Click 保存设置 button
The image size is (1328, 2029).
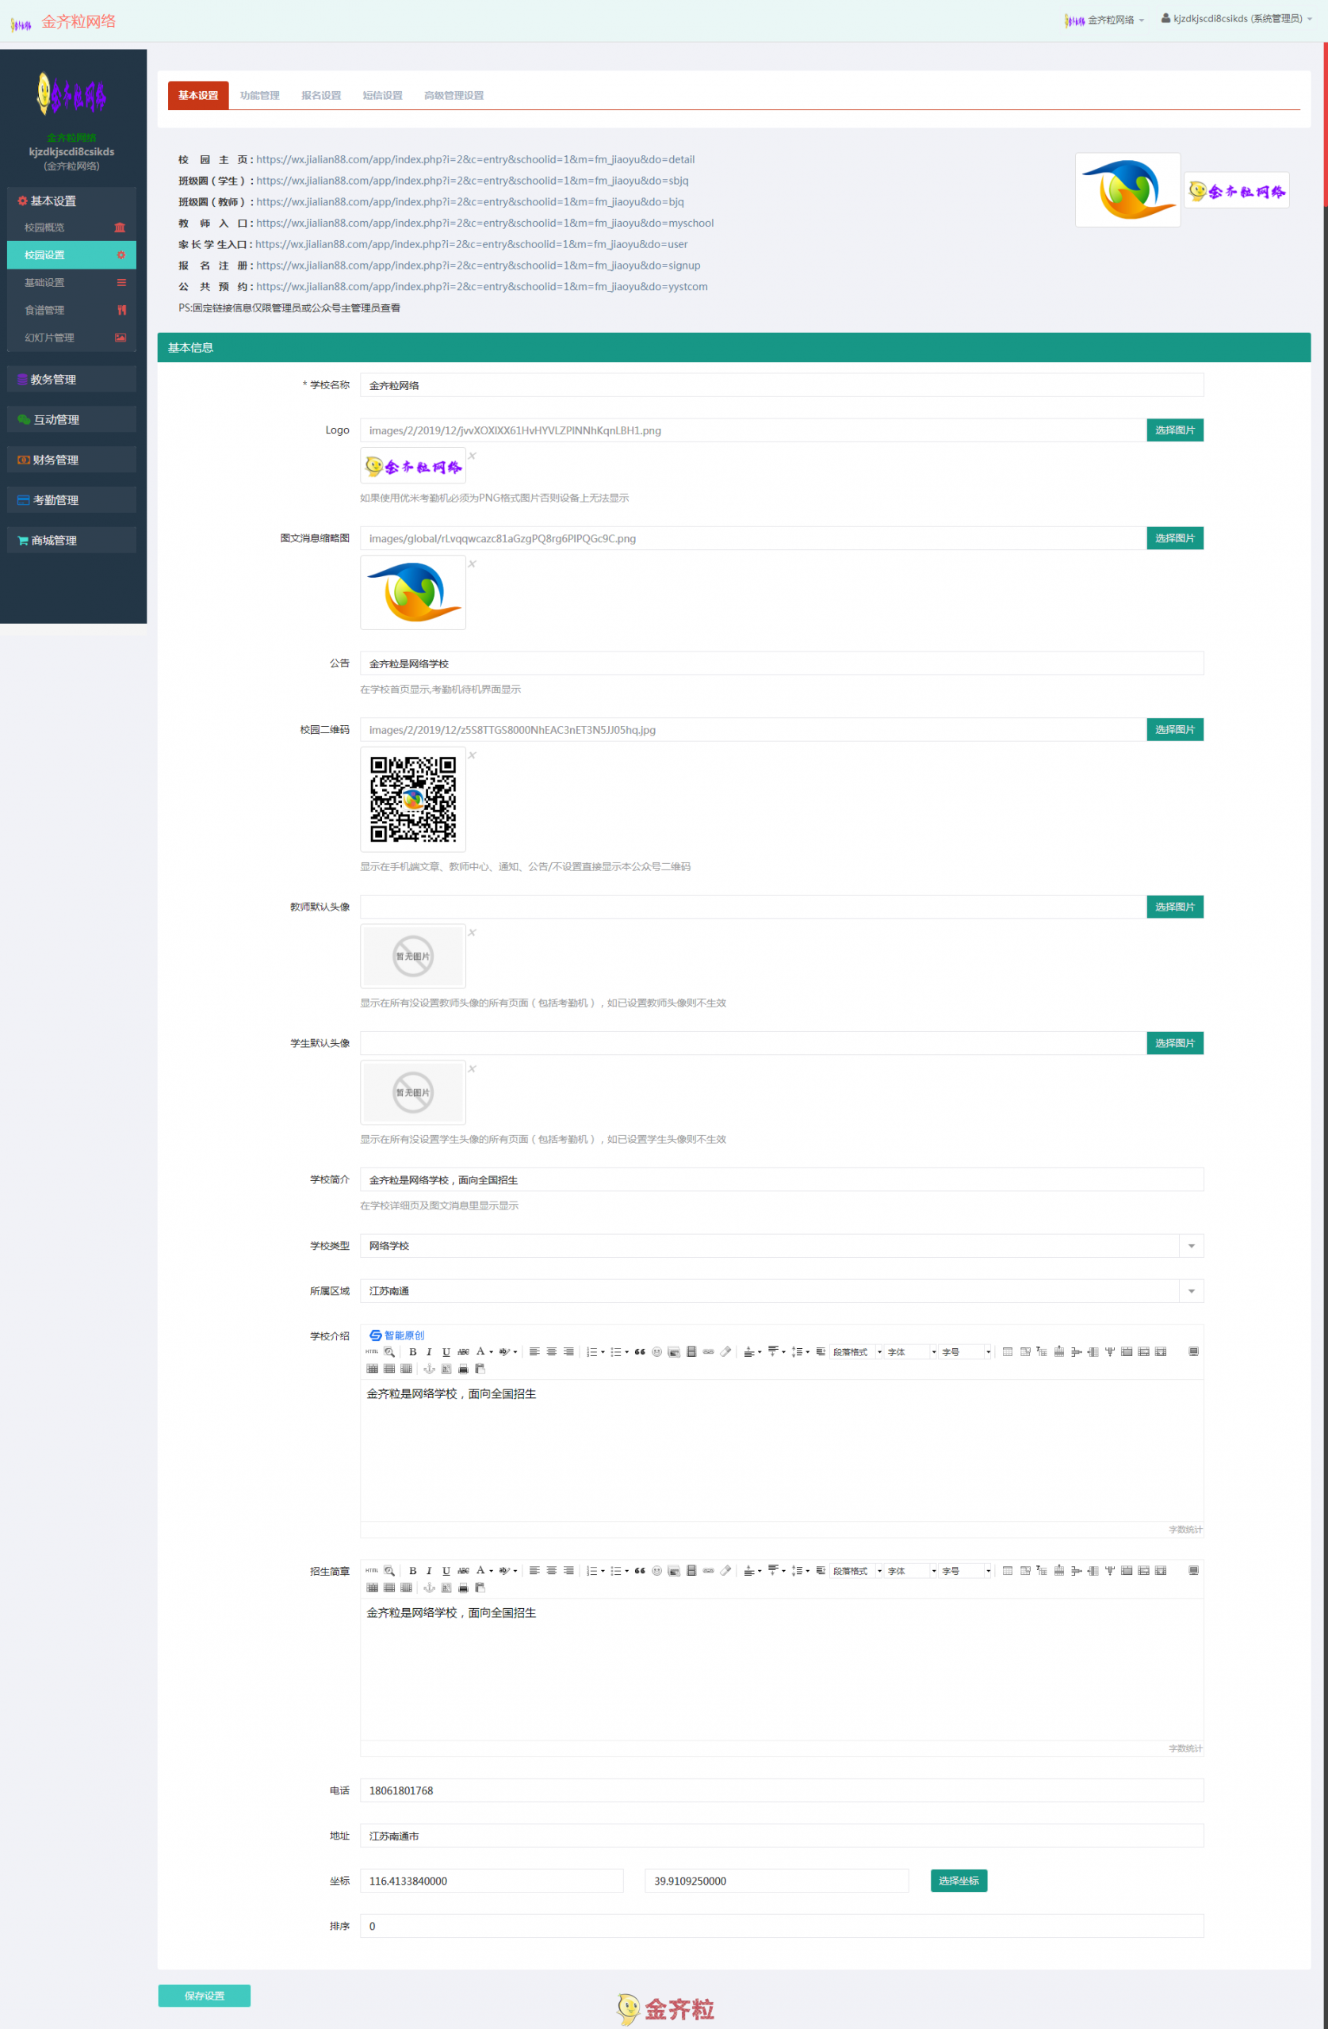205,1996
